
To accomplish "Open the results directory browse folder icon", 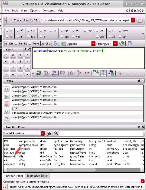I will pos(139,20).
